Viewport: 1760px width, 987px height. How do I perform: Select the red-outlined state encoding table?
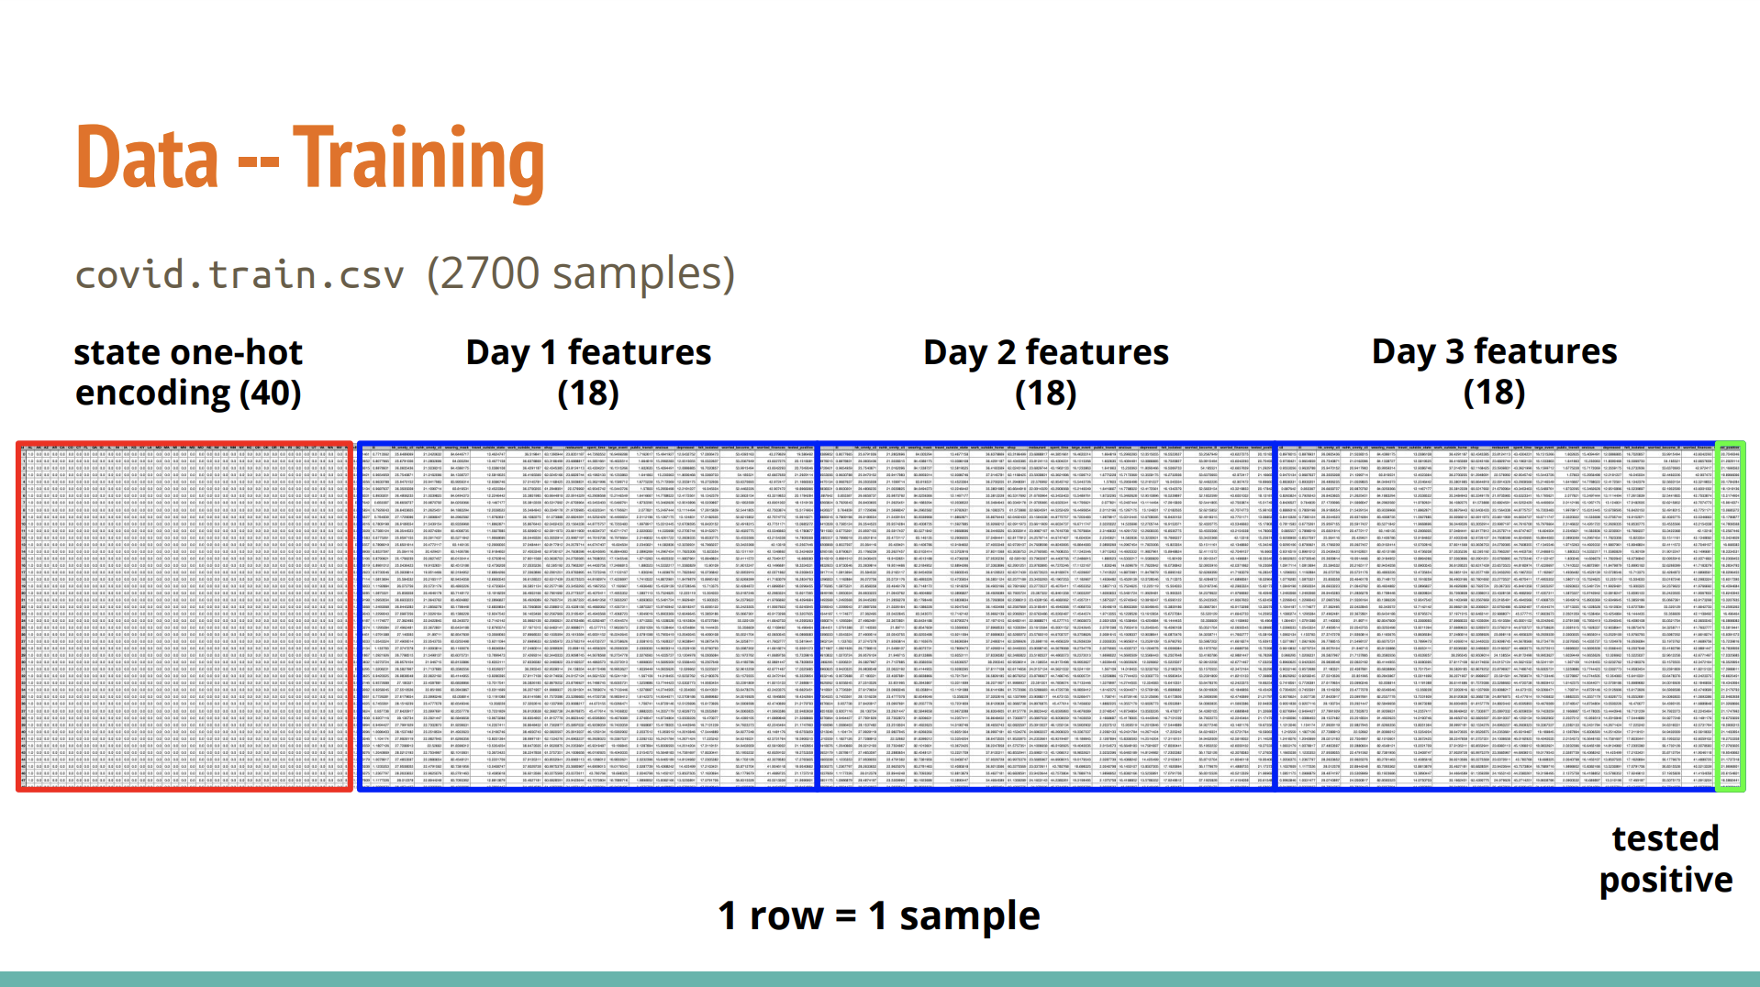pyautogui.click(x=184, y=616)
